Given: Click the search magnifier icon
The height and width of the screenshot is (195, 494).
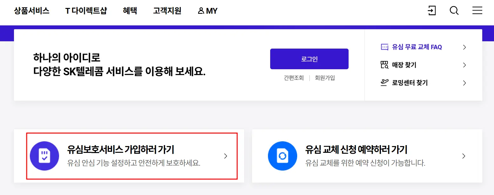Looking at the screenshot, I should 454,10.
